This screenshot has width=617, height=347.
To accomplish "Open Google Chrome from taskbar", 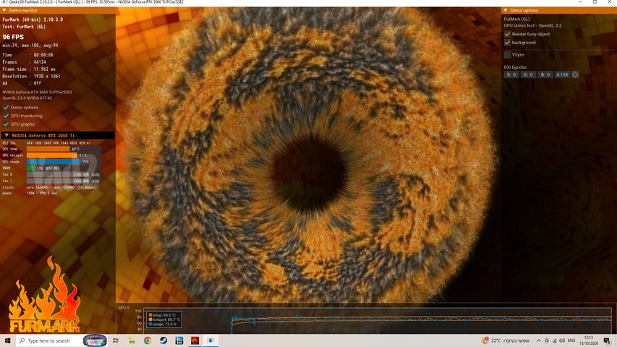I will [x=148, y=340].
